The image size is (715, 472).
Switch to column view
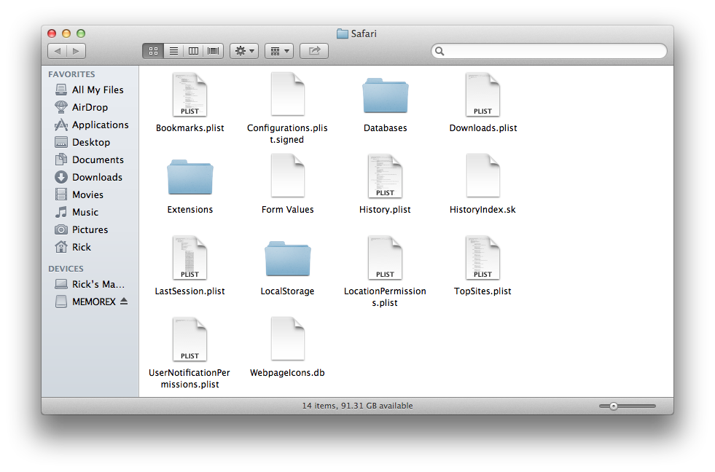[x=193, y=51]
